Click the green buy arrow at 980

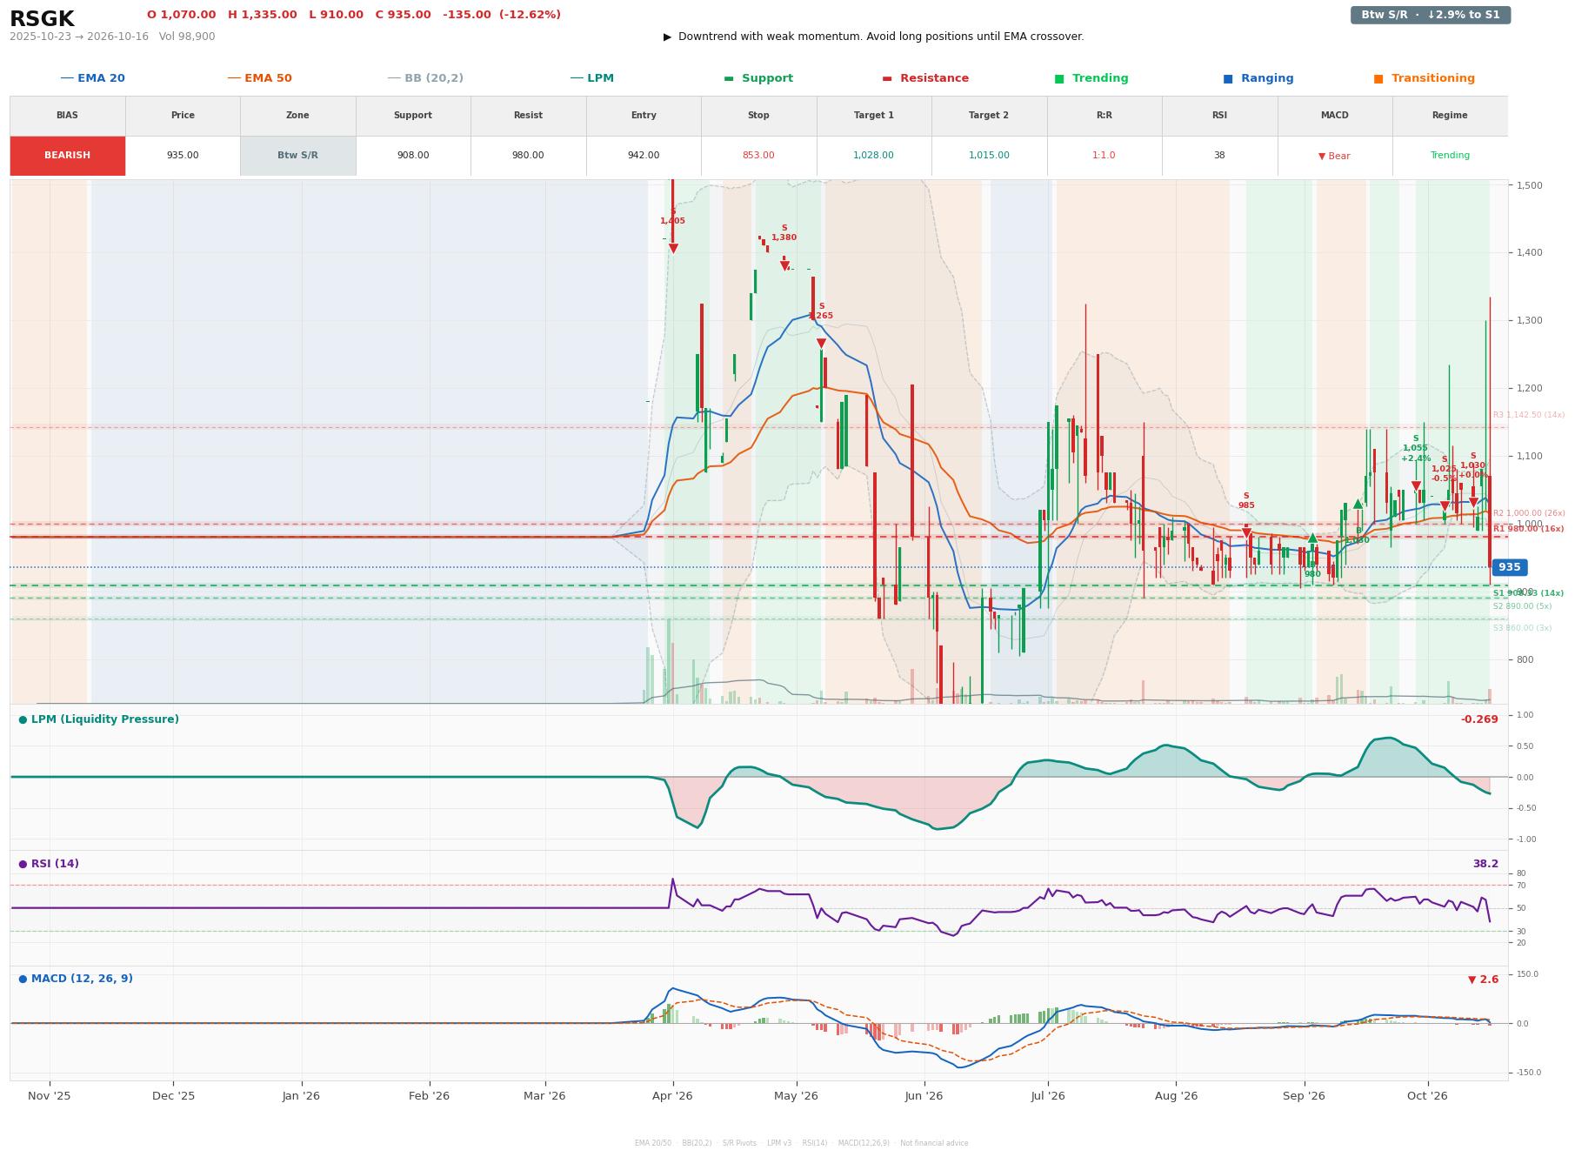coord(1312,538)
